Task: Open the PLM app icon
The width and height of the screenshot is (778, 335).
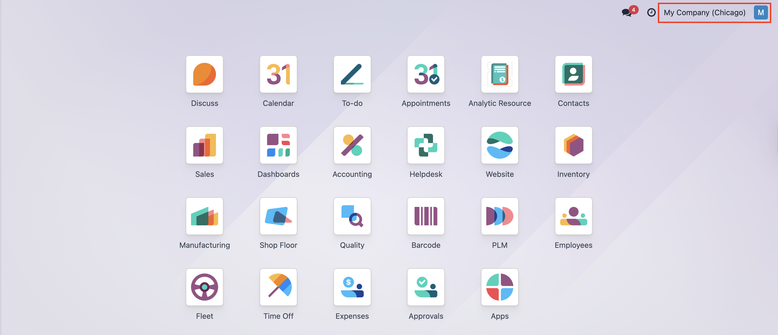Action: point(499,217)
